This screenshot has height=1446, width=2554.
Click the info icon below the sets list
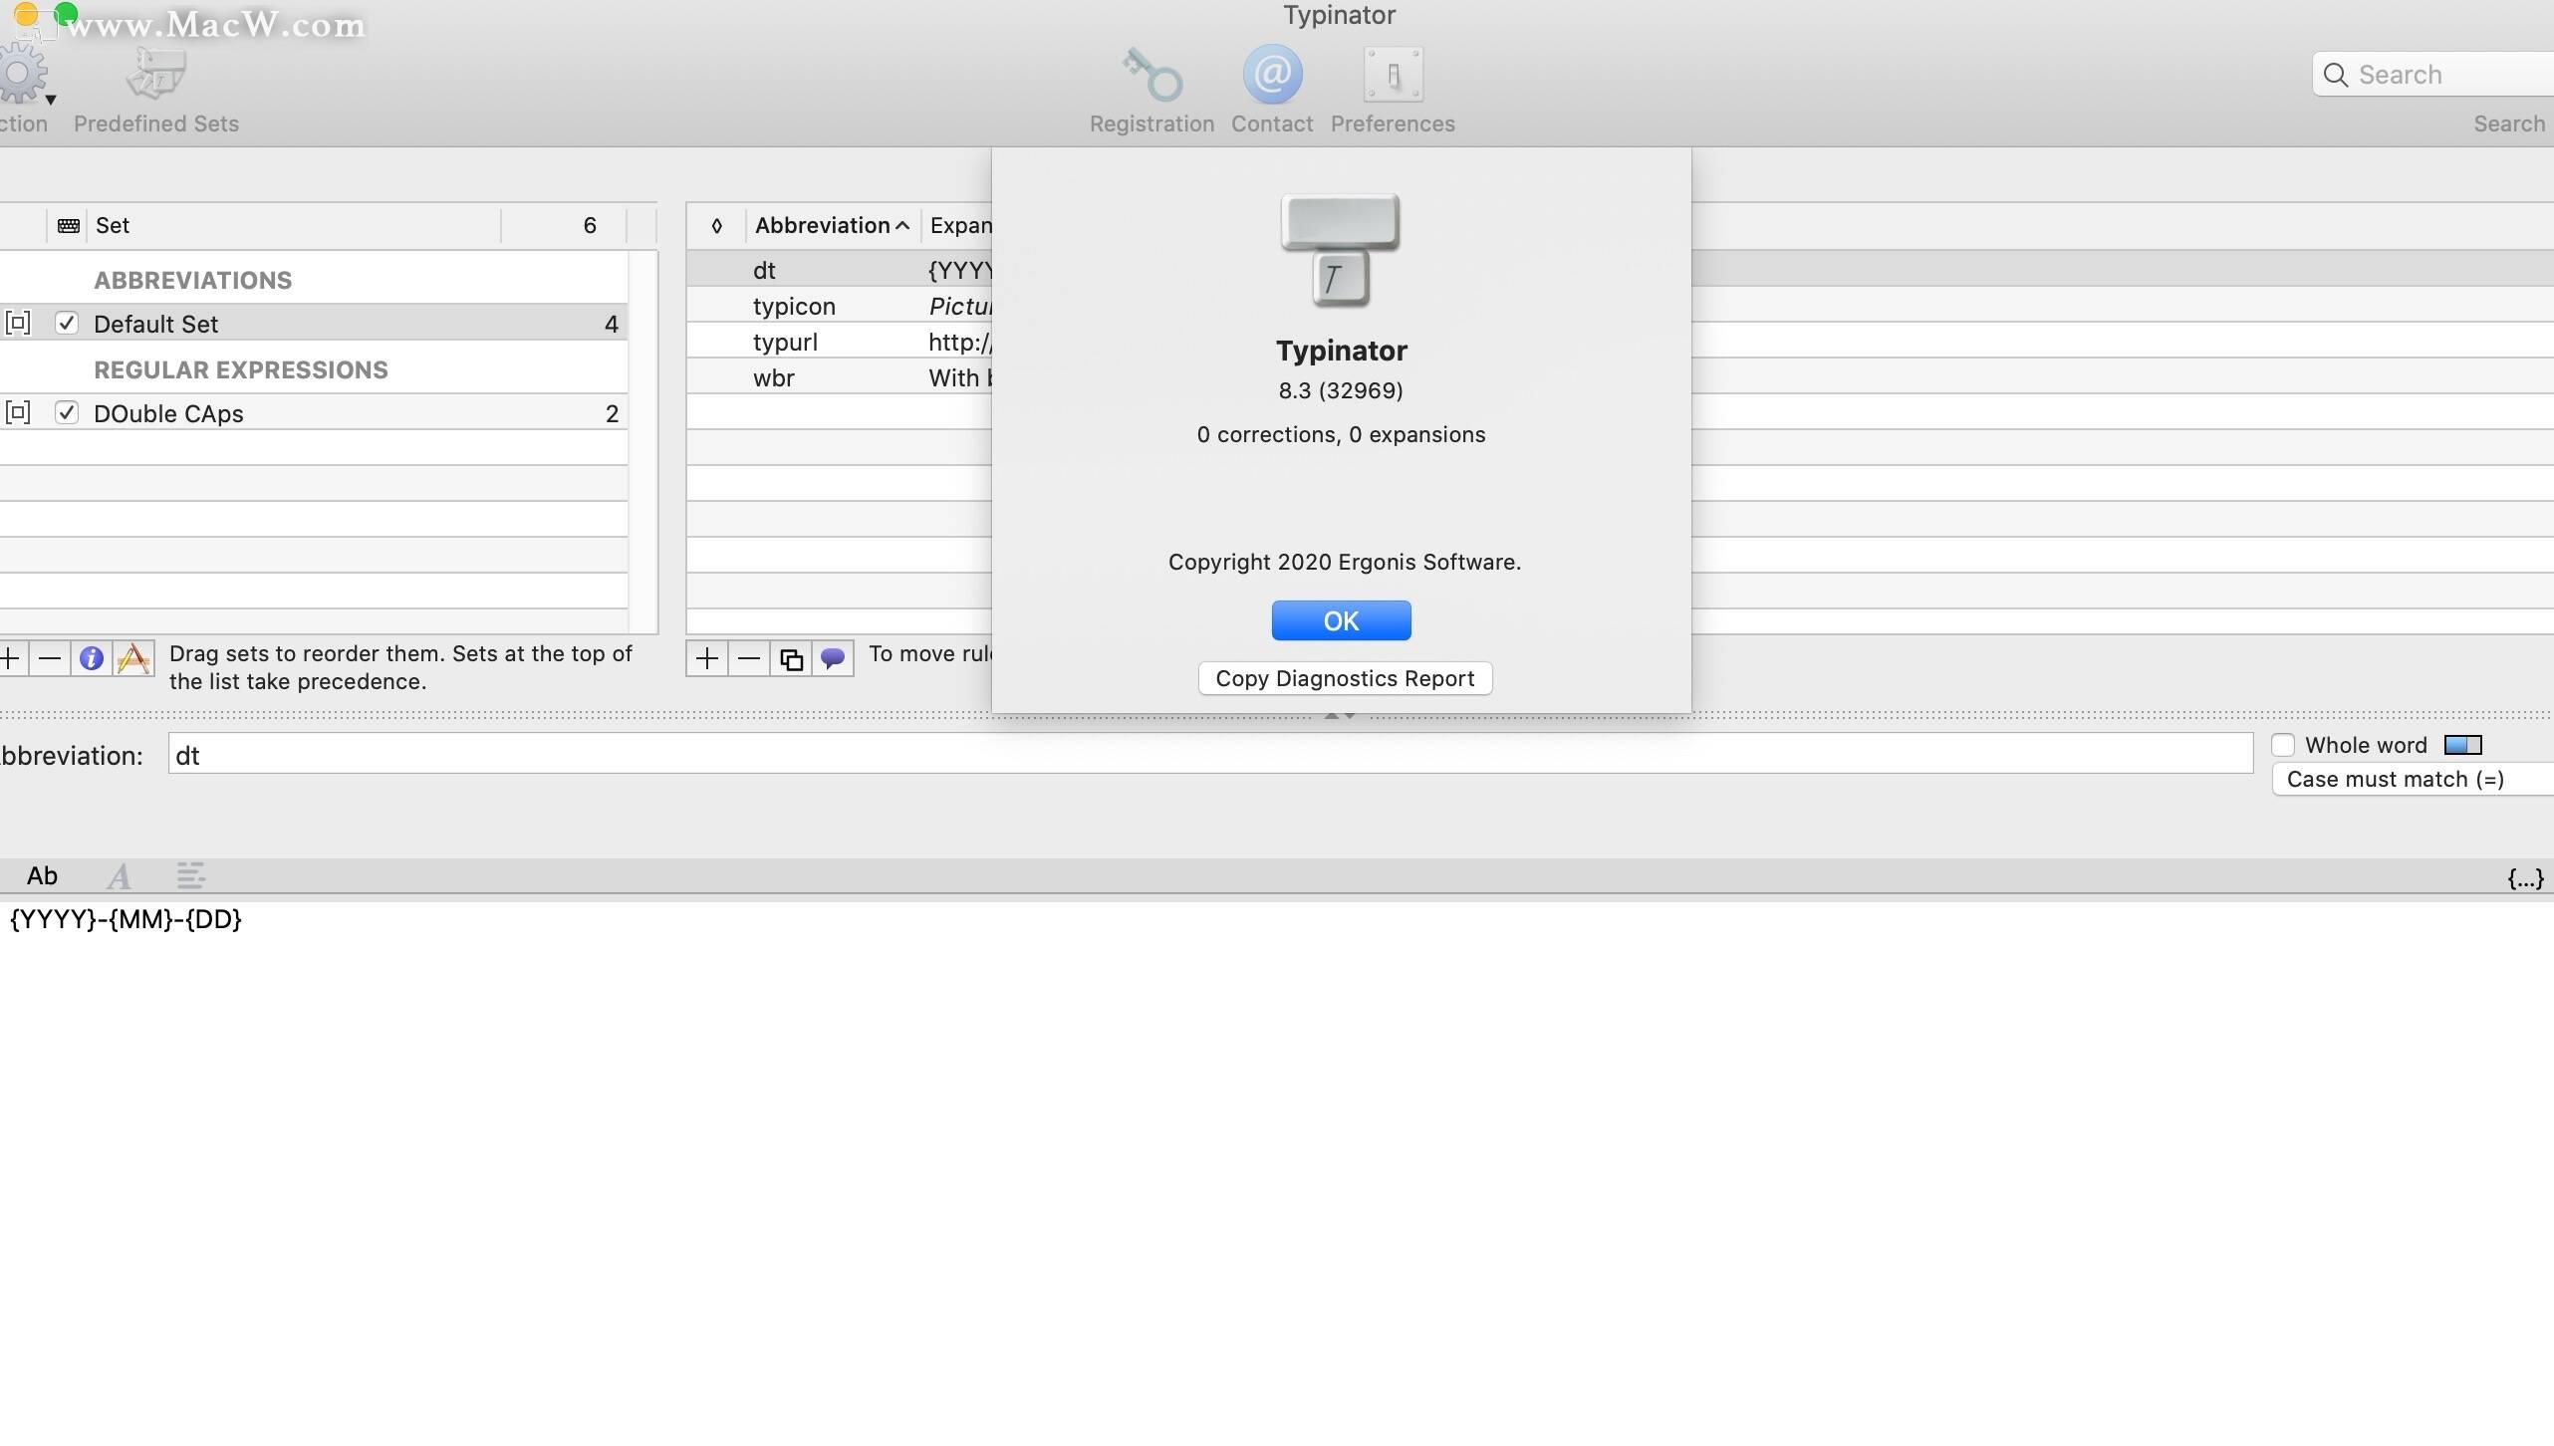(92, 658)
